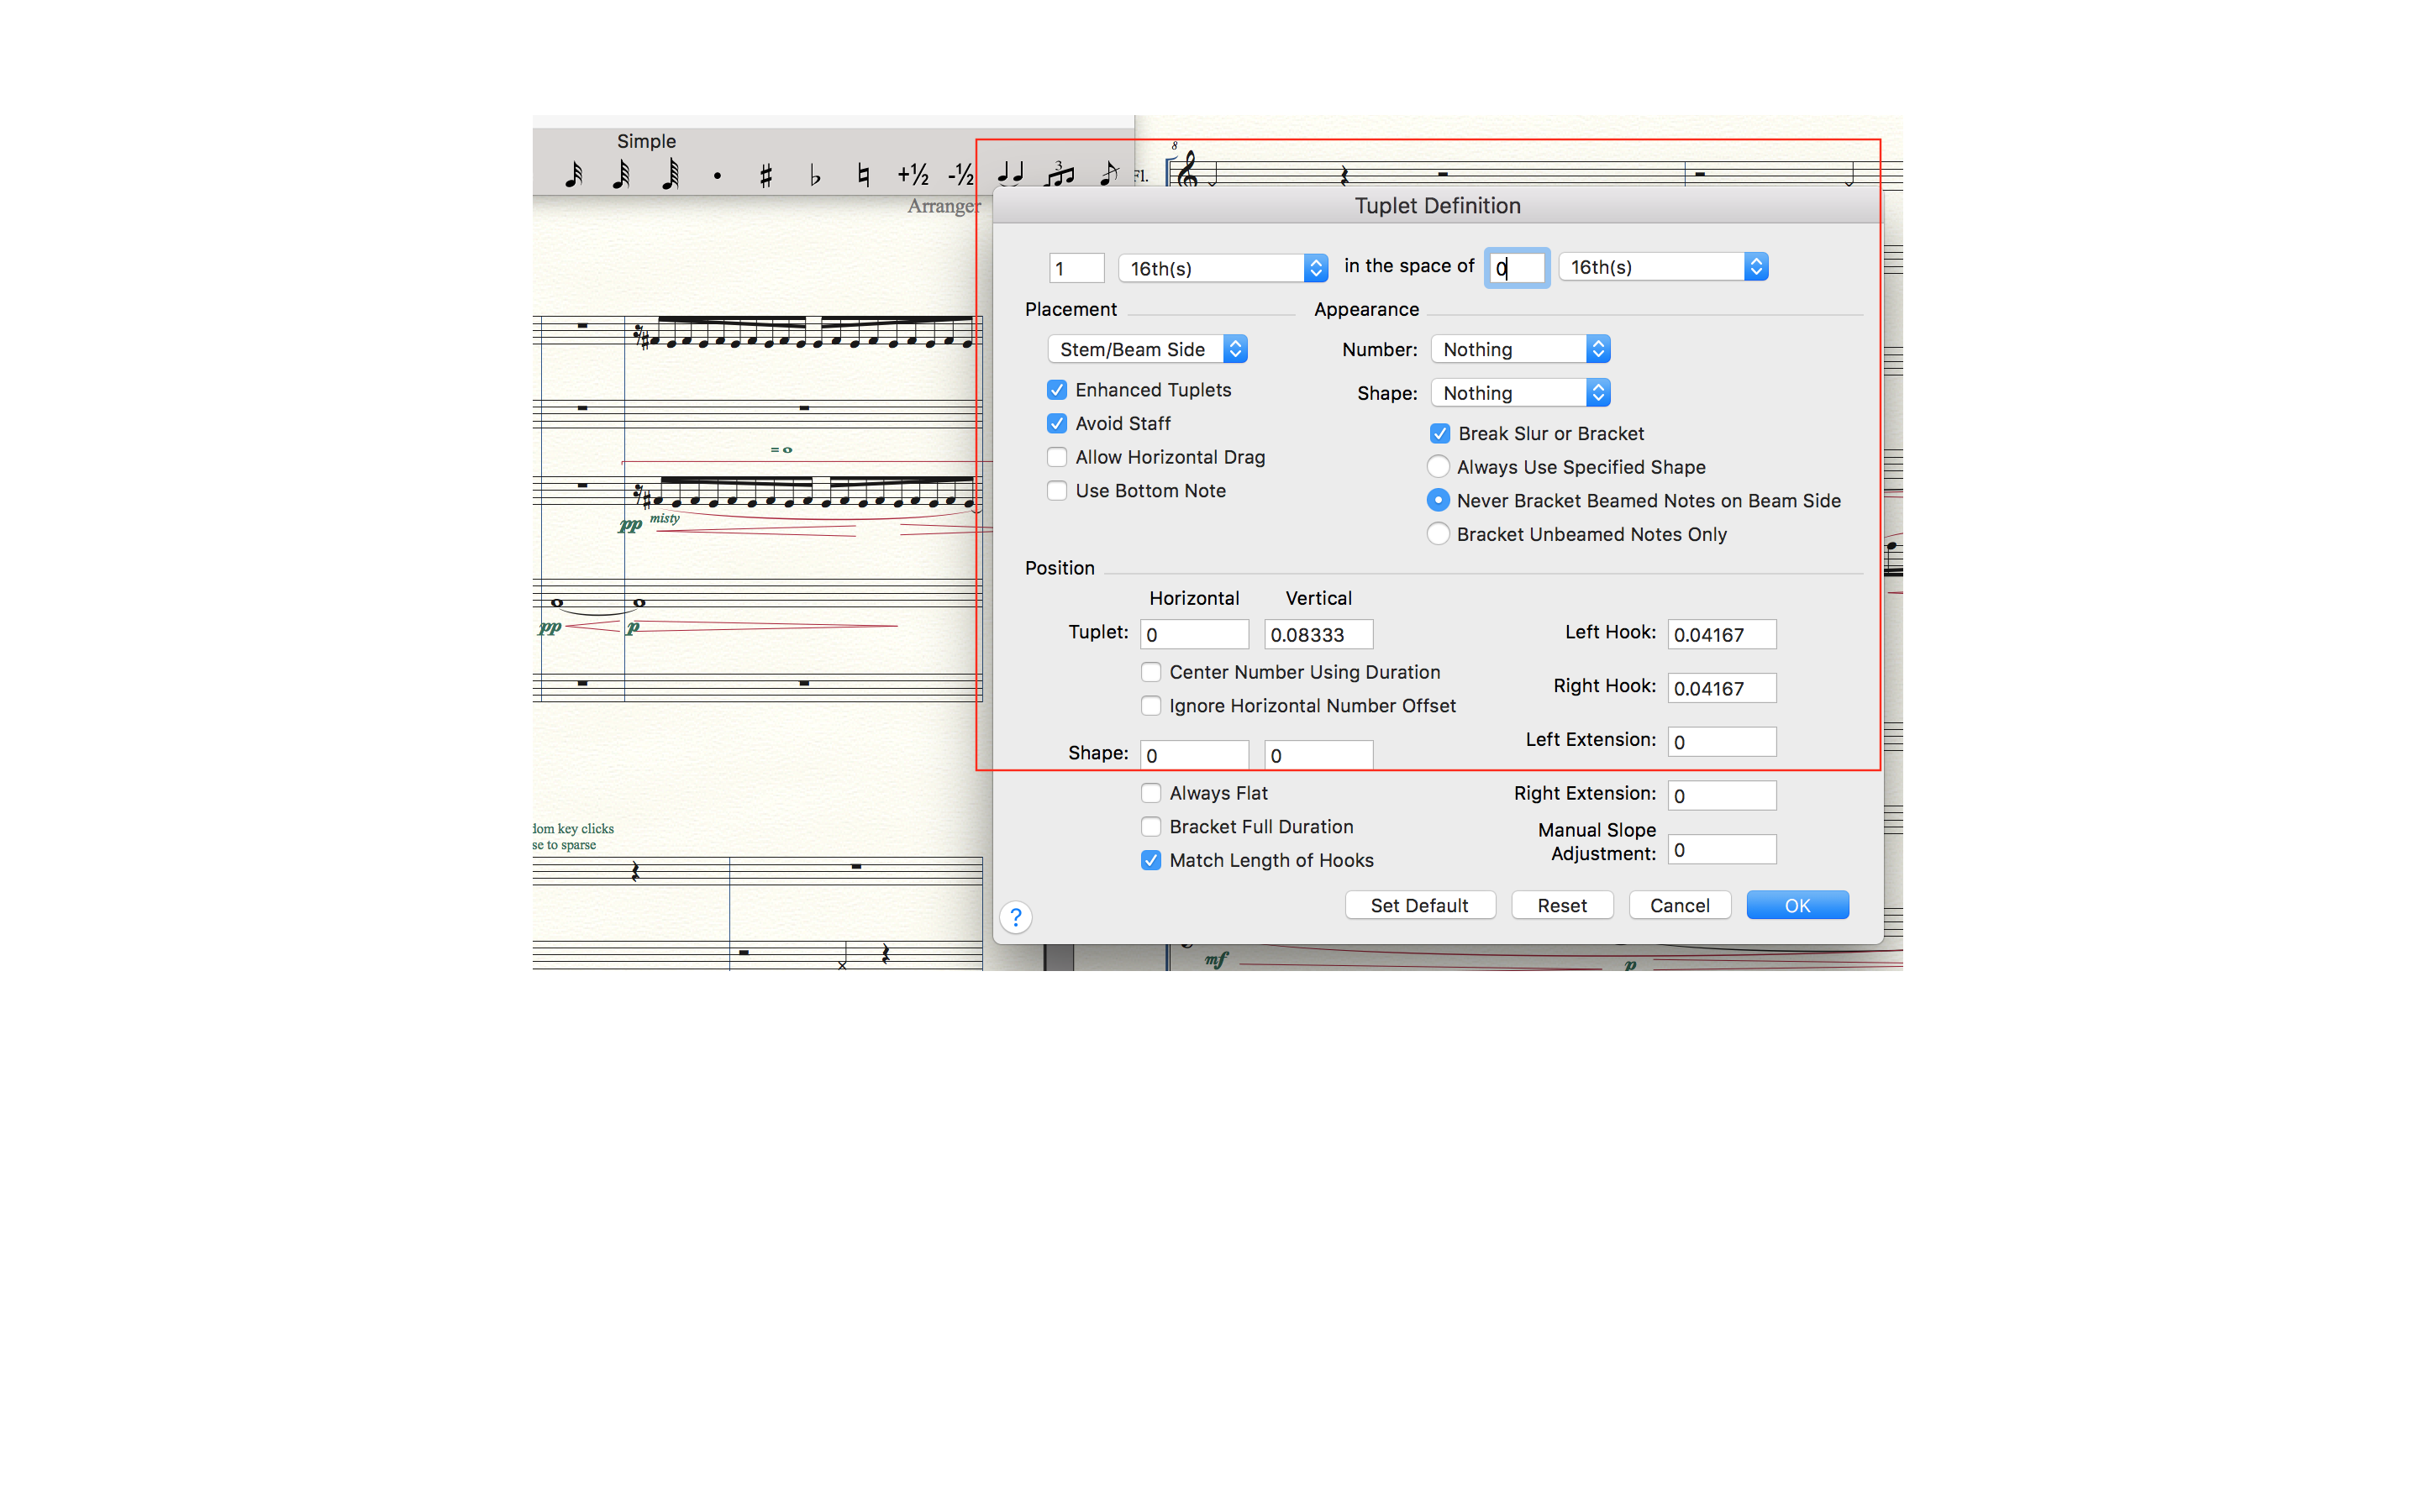Select the 128th note duration tool
2420x1512 pixels.
pos(670,176)
